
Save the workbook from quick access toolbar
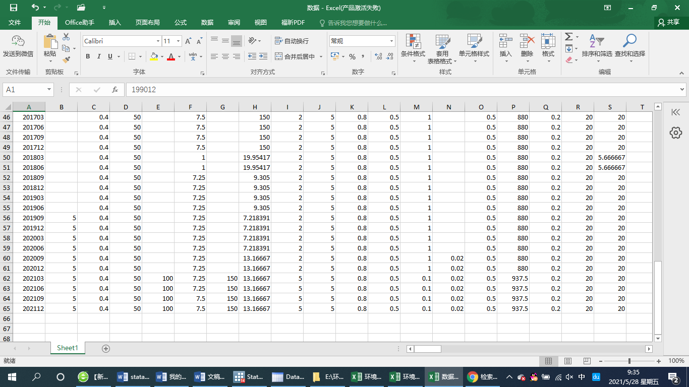pos(14,8)
